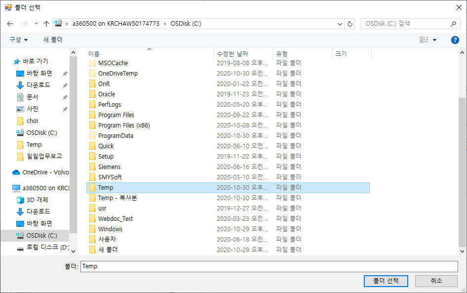Open 3D 개체 in navigation pane

[x=33, y=200]
